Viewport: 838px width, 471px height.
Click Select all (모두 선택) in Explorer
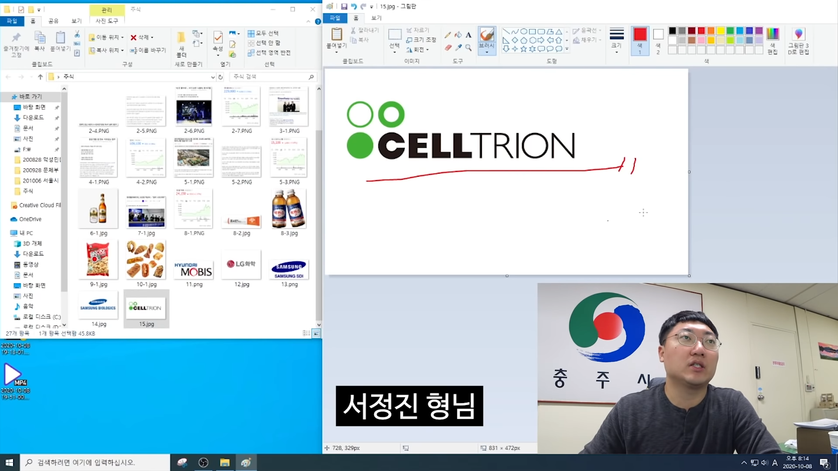[263, 33]
